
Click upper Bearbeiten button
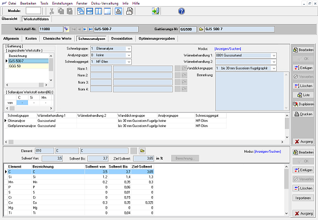[x=303, y=50]
